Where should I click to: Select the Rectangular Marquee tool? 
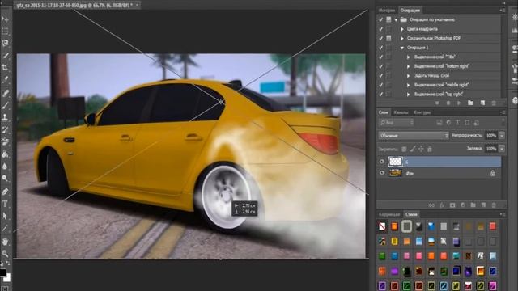point(5,31)
